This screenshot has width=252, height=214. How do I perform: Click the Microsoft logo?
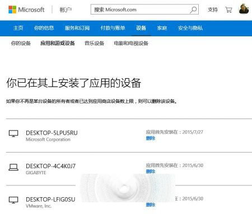pos(26,9)
